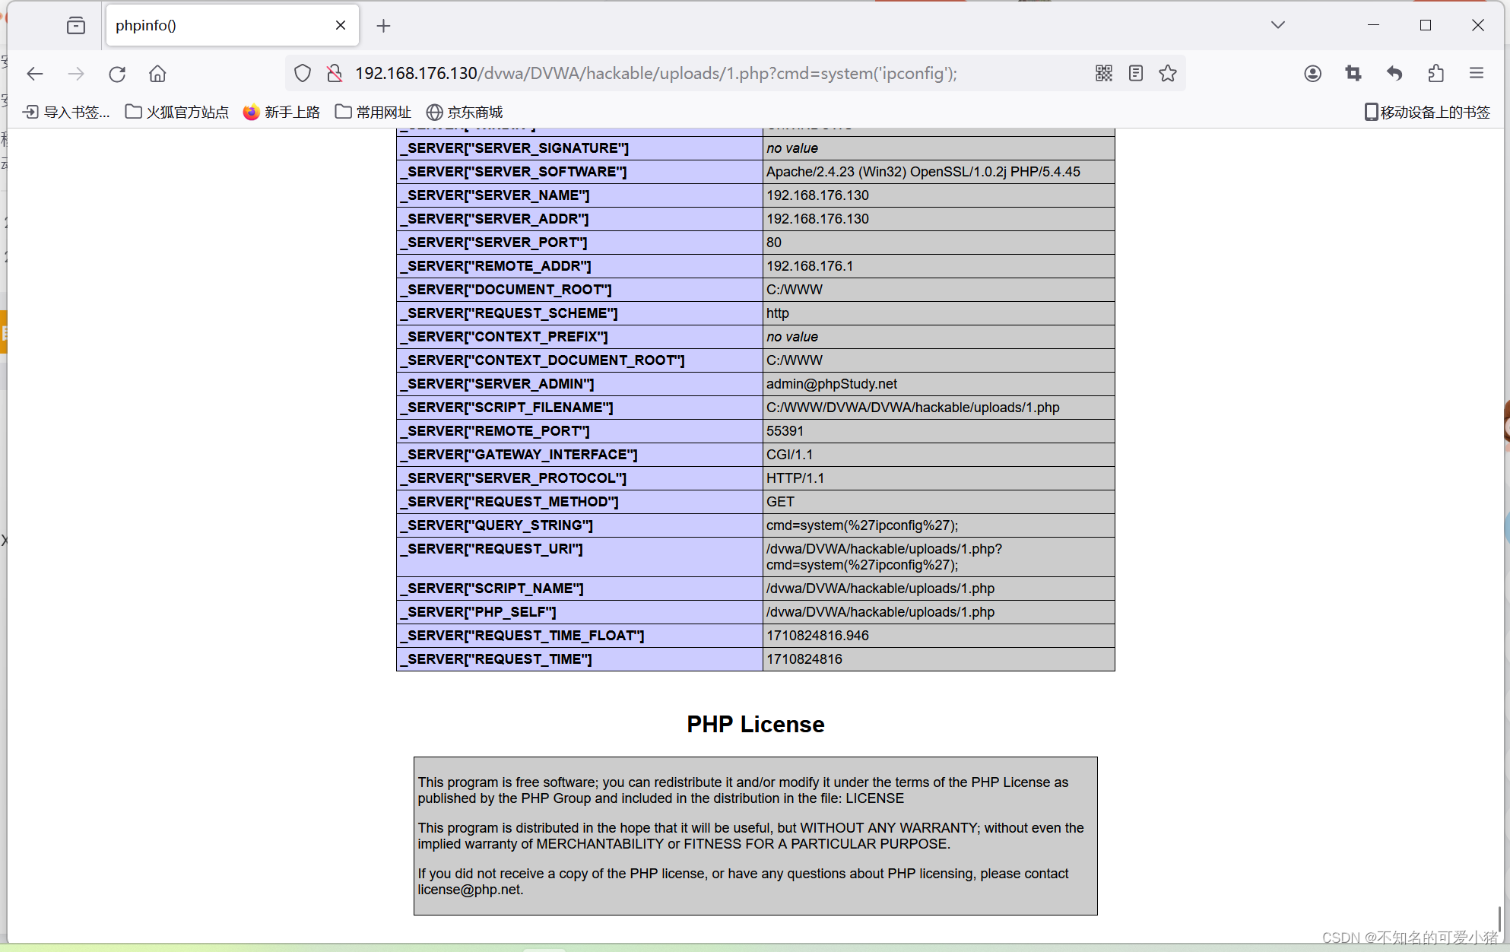Click REMOTE_ADDR value 192.168.176.1
1510x952 pixels.
coord(810,266)
